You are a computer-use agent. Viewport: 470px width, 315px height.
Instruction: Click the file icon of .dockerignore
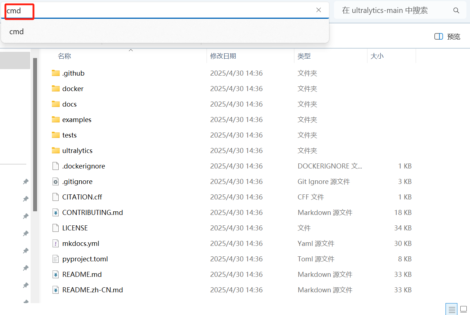55,166
